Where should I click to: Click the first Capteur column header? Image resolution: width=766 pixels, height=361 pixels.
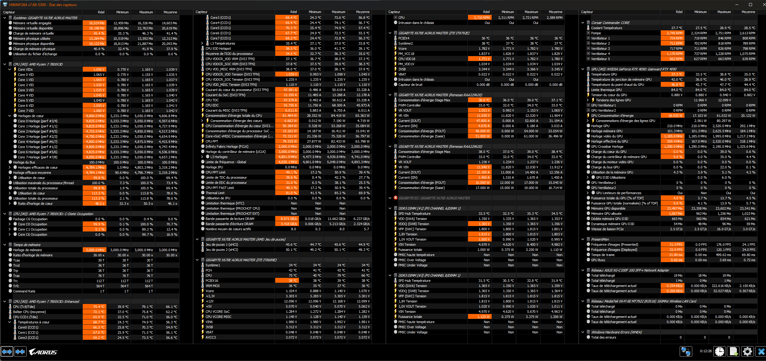click(9, 12)
